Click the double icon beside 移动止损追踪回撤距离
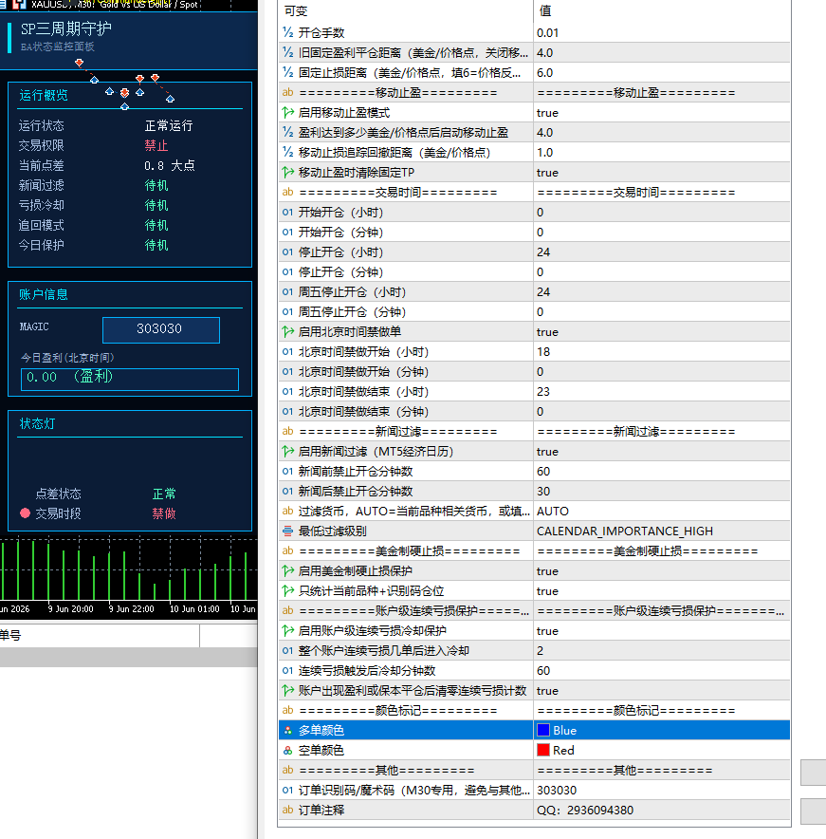 (287, 153)
